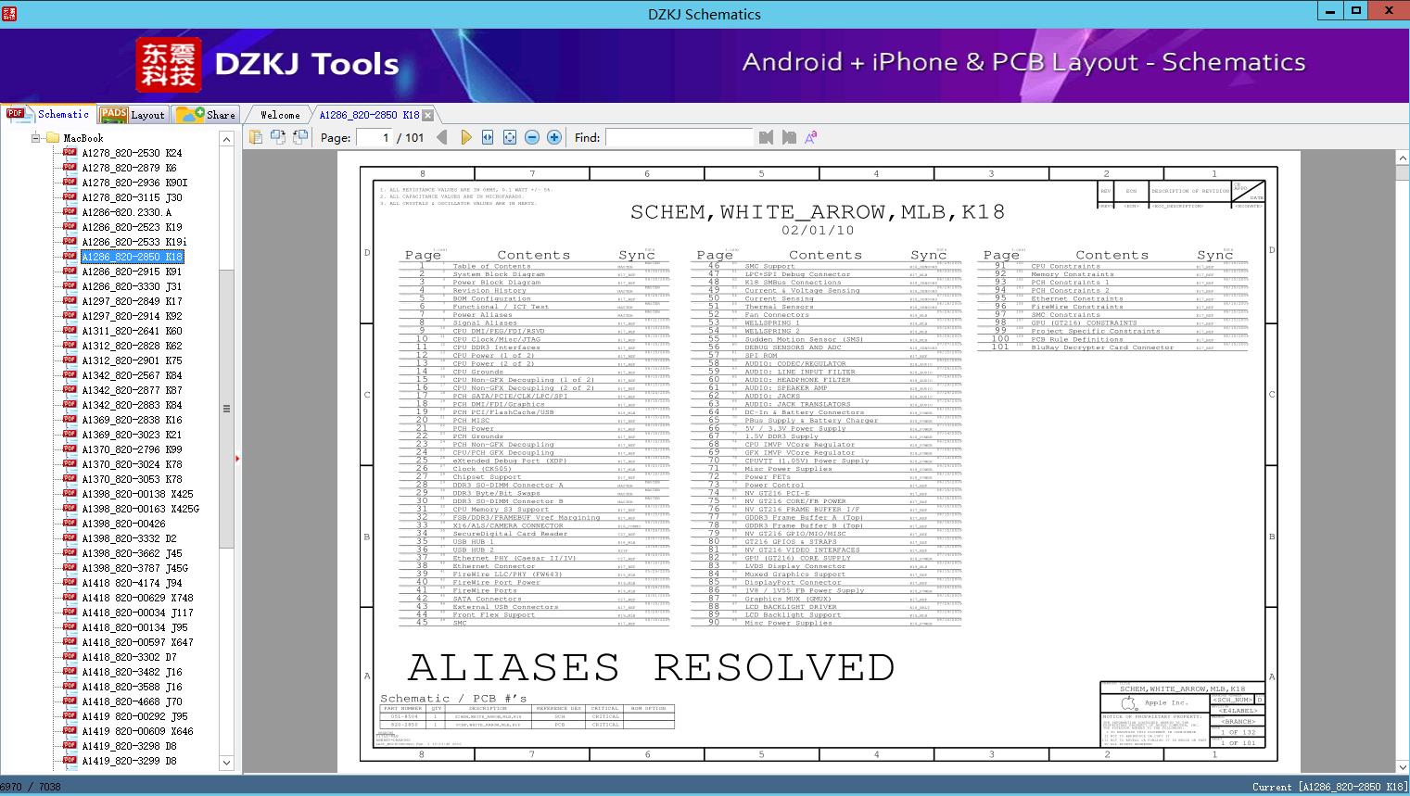Fit whole page in view
1410x796 pixels.
click(x=510, y=137)
